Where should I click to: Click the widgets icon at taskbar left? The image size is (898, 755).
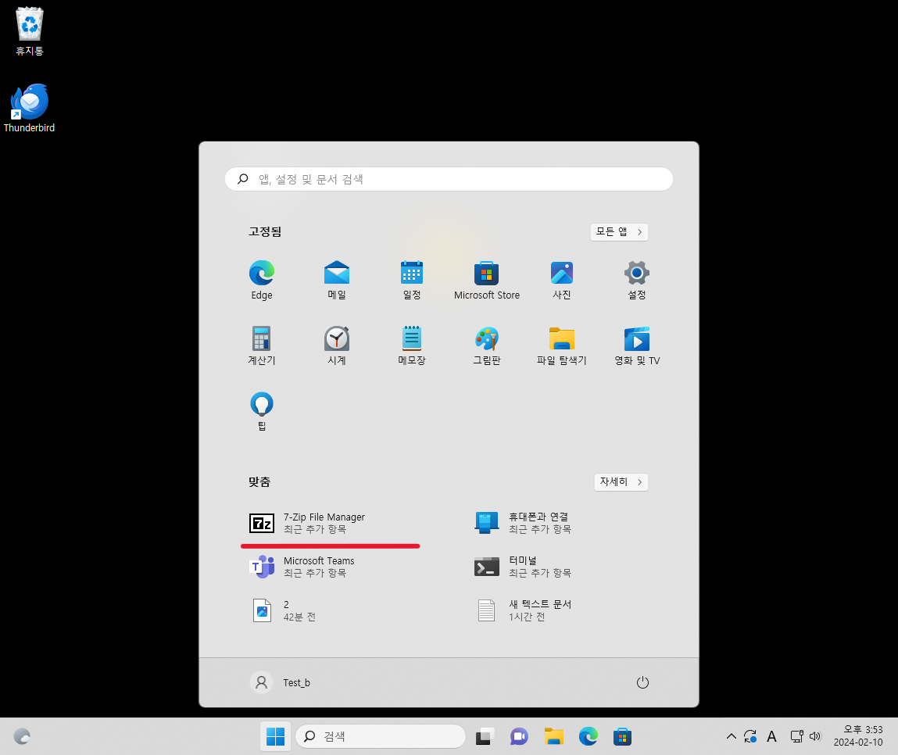coord(22,736)
